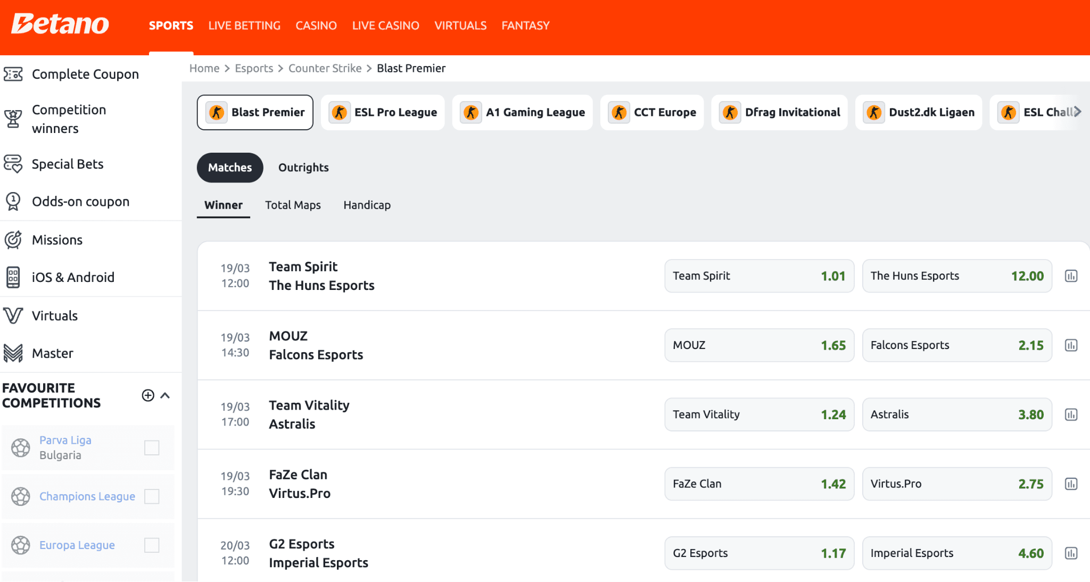Tick the Champions League checkbox

[x=152, y=496]
